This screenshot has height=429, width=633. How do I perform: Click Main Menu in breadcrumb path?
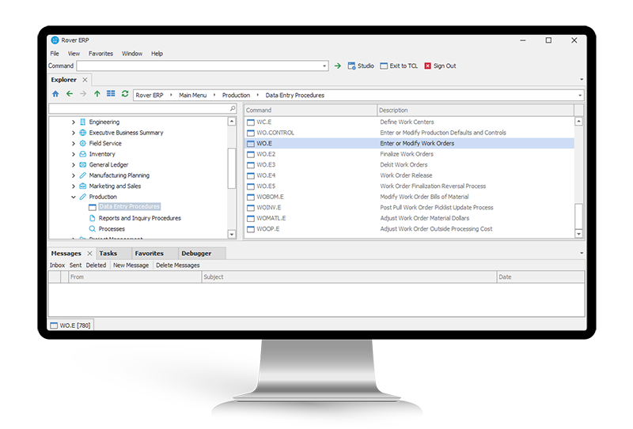pyautogui.click(x=192, y=96)
